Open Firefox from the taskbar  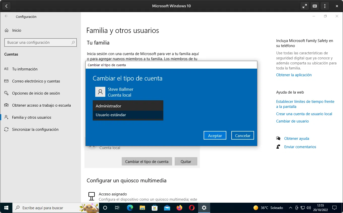[179, 208]
